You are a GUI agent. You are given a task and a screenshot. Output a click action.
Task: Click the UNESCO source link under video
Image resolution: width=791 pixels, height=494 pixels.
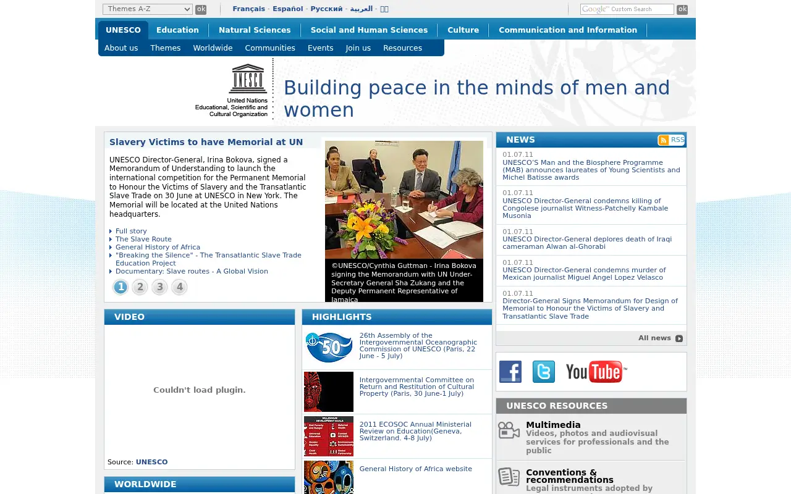click(x=151, y=462)
